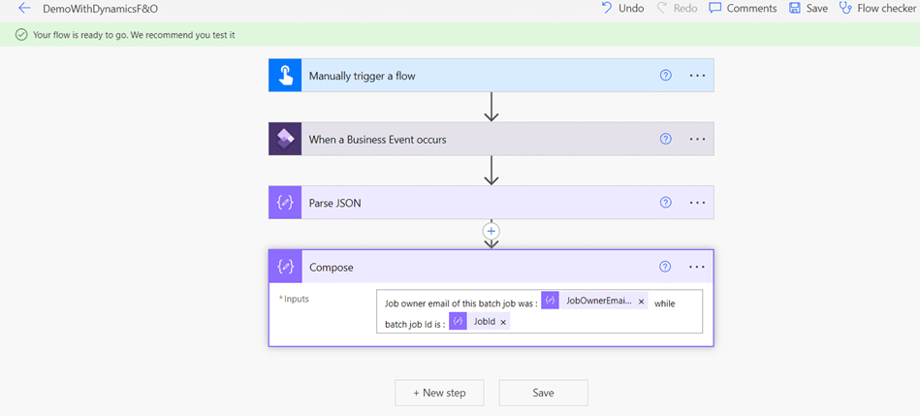Open help for the Compose step
The image size is (920, 416).
(x=665, y=267)
